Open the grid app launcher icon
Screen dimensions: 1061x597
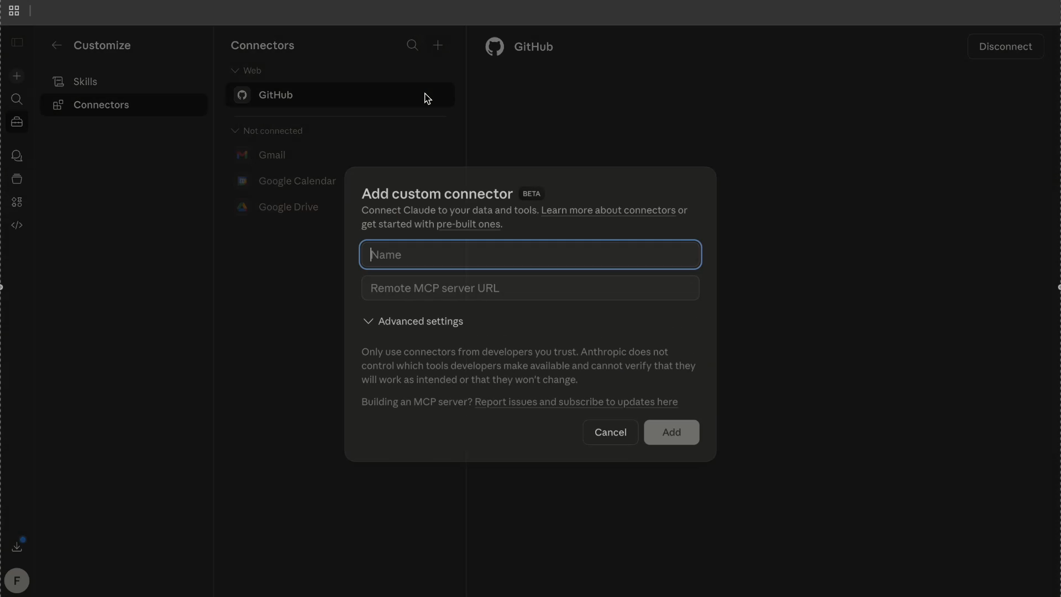[14, 11]
